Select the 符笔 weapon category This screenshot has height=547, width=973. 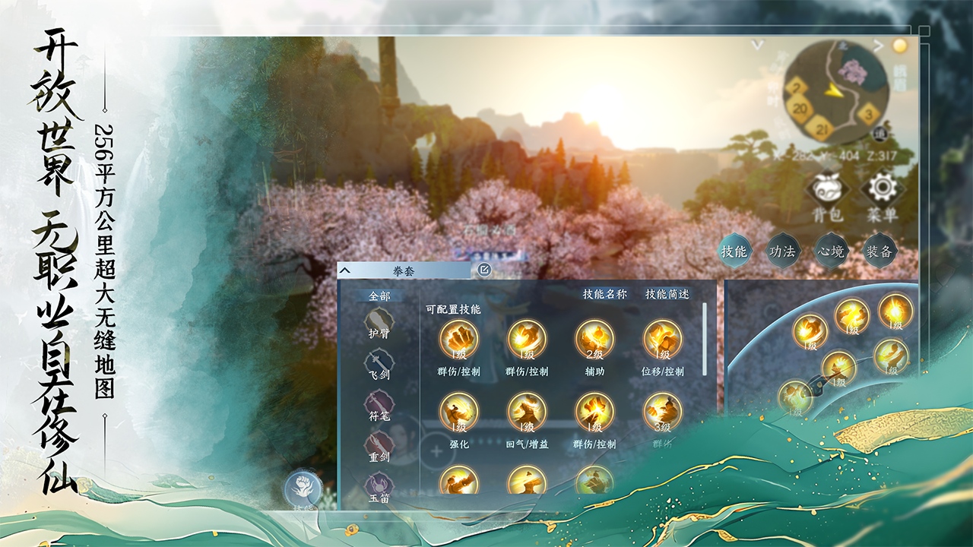pos(379,407)
